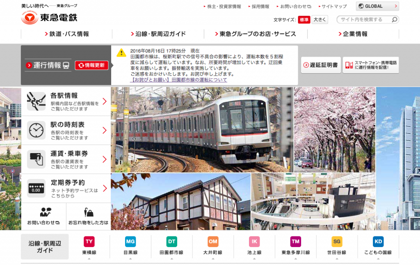Open the GLOBAL language selector

tap(377, 6)
